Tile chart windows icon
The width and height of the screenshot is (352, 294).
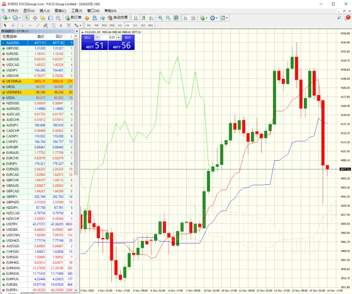176,18
